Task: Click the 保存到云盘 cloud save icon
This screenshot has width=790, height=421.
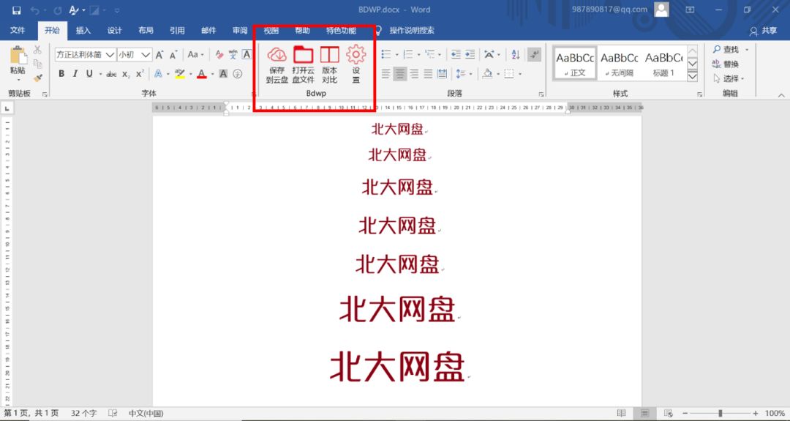Action: point(276,54)
